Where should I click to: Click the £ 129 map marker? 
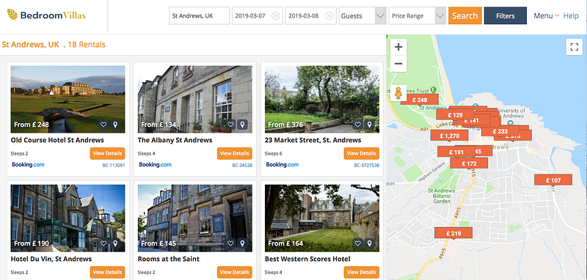point(455,115)
